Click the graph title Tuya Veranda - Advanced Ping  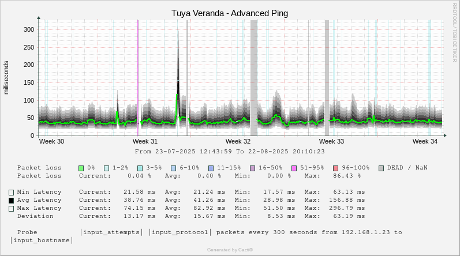click(230, 13)
